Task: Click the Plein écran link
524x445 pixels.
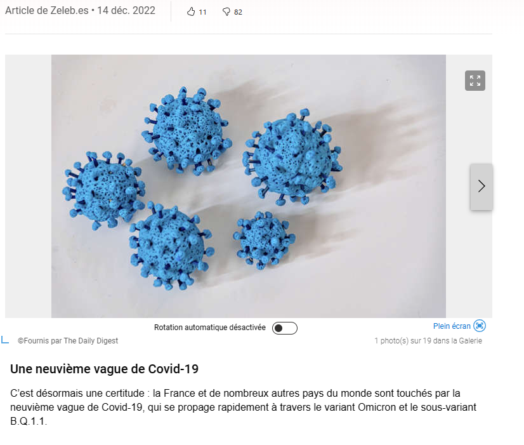Action: point(452,326)
